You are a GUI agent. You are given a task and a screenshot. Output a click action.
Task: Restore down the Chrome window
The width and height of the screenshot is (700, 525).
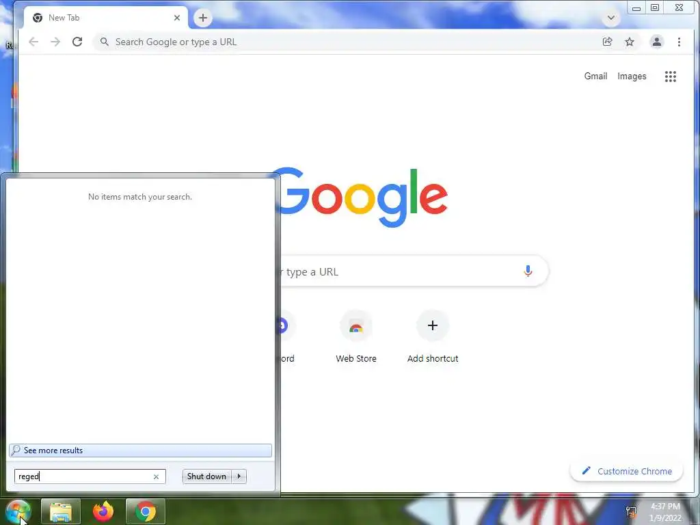click(x=655, y=8)
